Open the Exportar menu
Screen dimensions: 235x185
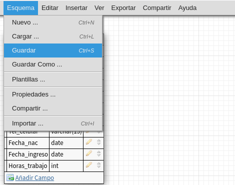[x=123, y=8]
